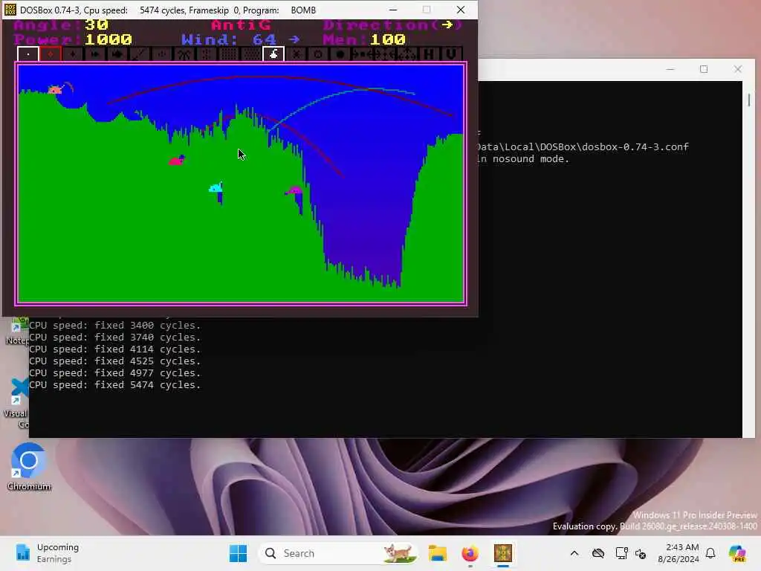Click the 'nosound mode.' console text

tap(531, 159)
